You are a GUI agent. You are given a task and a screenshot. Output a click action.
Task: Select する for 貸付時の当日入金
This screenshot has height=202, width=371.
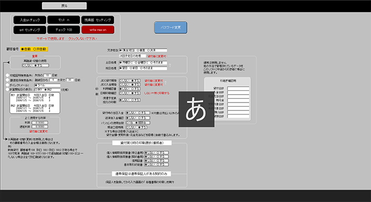(143, 113)
